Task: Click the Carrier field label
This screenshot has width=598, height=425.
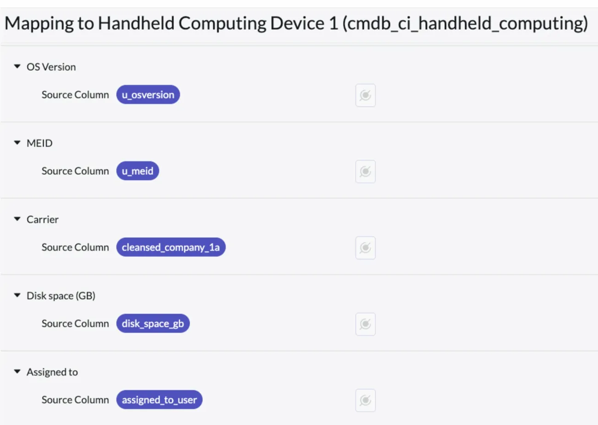Action: tap(43, 219)
